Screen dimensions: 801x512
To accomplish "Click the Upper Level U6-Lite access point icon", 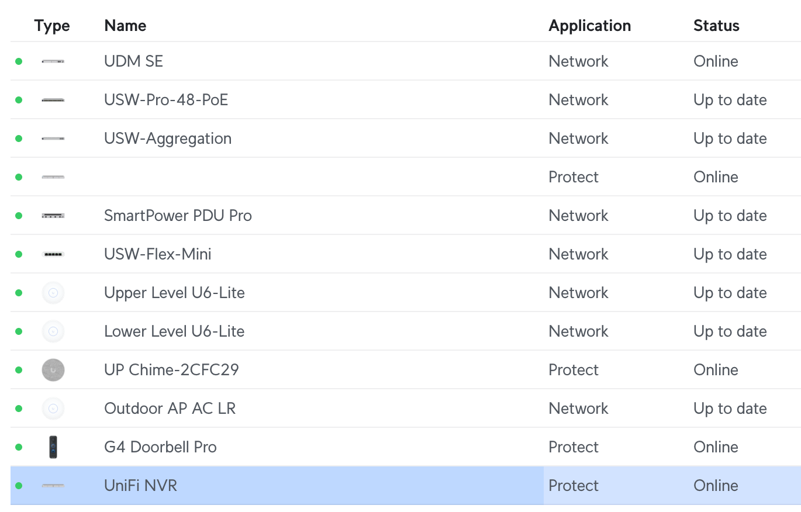I will [x=53, y=293].
